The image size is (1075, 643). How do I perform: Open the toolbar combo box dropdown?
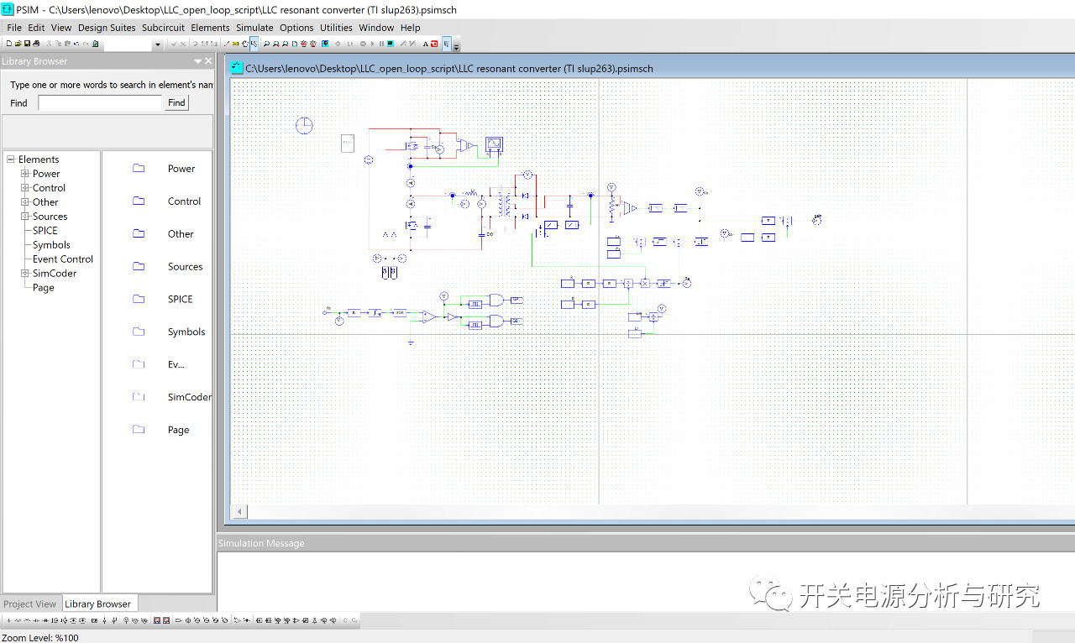[x=158, y=44]
